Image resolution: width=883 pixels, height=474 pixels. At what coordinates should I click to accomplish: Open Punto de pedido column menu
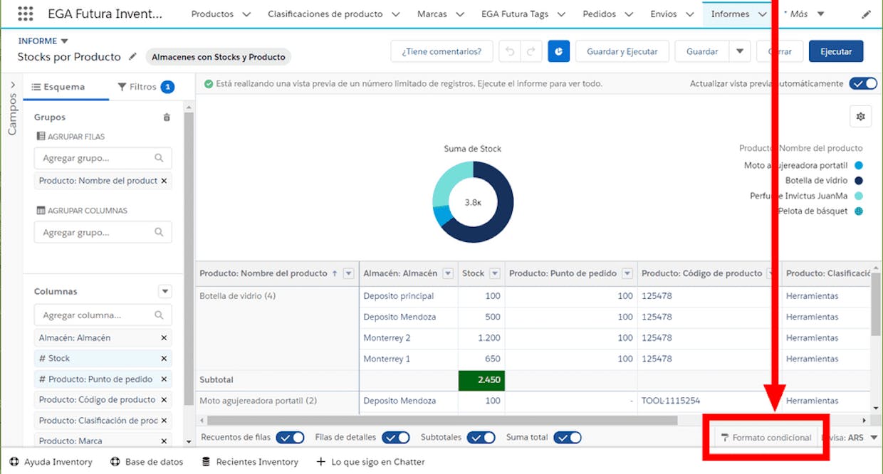coord(627,273)
